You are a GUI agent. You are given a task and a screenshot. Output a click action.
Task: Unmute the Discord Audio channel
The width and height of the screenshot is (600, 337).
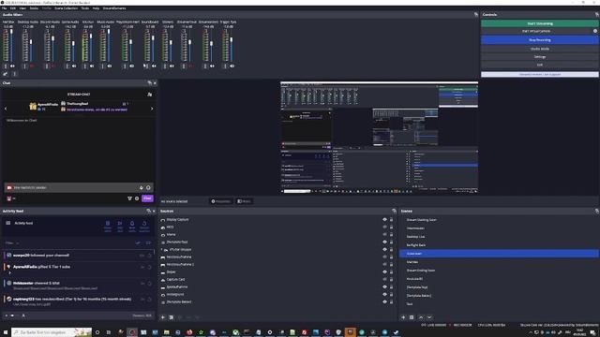point(53,66)
